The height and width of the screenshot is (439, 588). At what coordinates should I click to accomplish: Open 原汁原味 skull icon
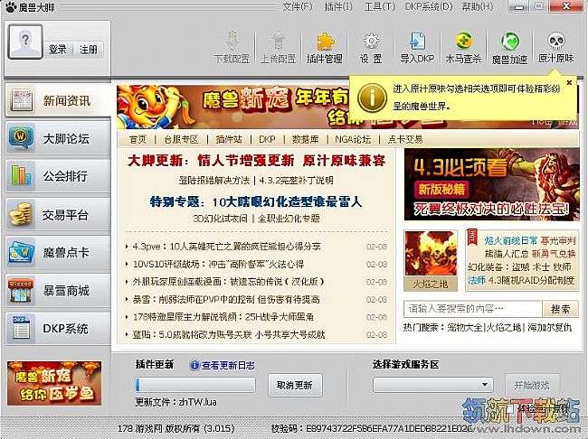coord(555,41)
